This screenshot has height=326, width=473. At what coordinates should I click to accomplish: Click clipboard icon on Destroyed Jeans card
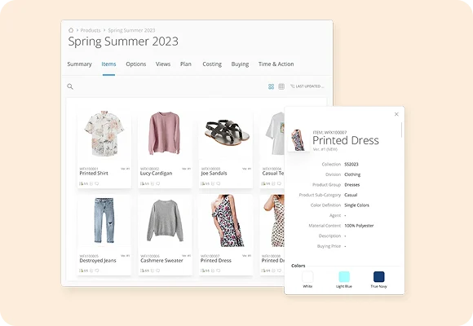tap(91, 271)
